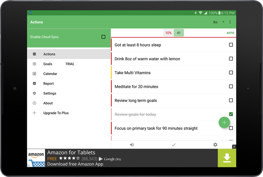Image resolution: width=263 pixels, height=177 pixels.
Task: Tap the Bluetooth status icon
Action: 195,13
